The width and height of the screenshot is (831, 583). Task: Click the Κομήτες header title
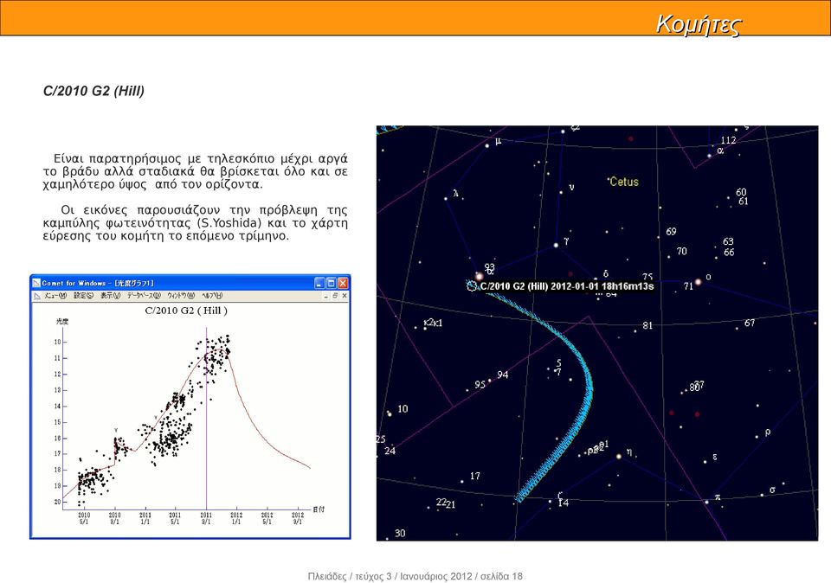(x=698, y=23)
